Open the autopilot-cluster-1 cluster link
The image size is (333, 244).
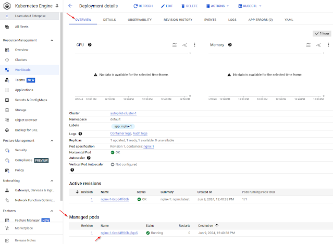click(x=123, y=113)
